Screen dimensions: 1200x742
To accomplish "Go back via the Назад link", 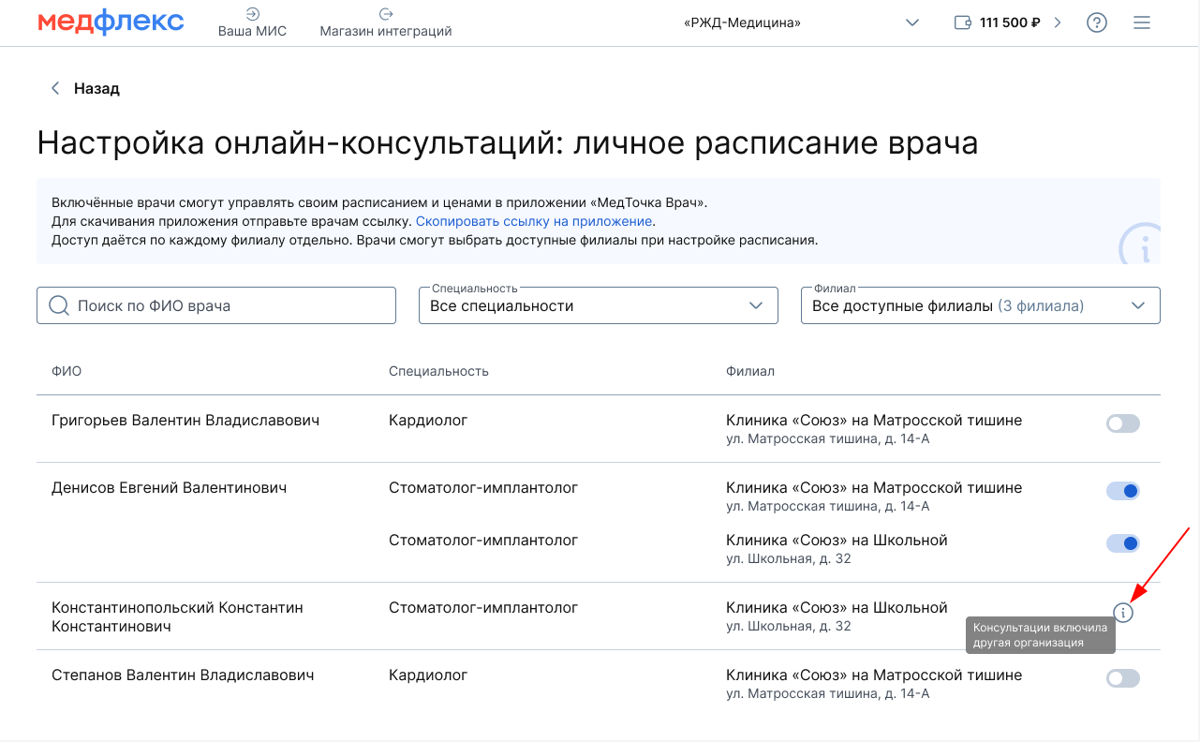I will [x=96, y=89].
